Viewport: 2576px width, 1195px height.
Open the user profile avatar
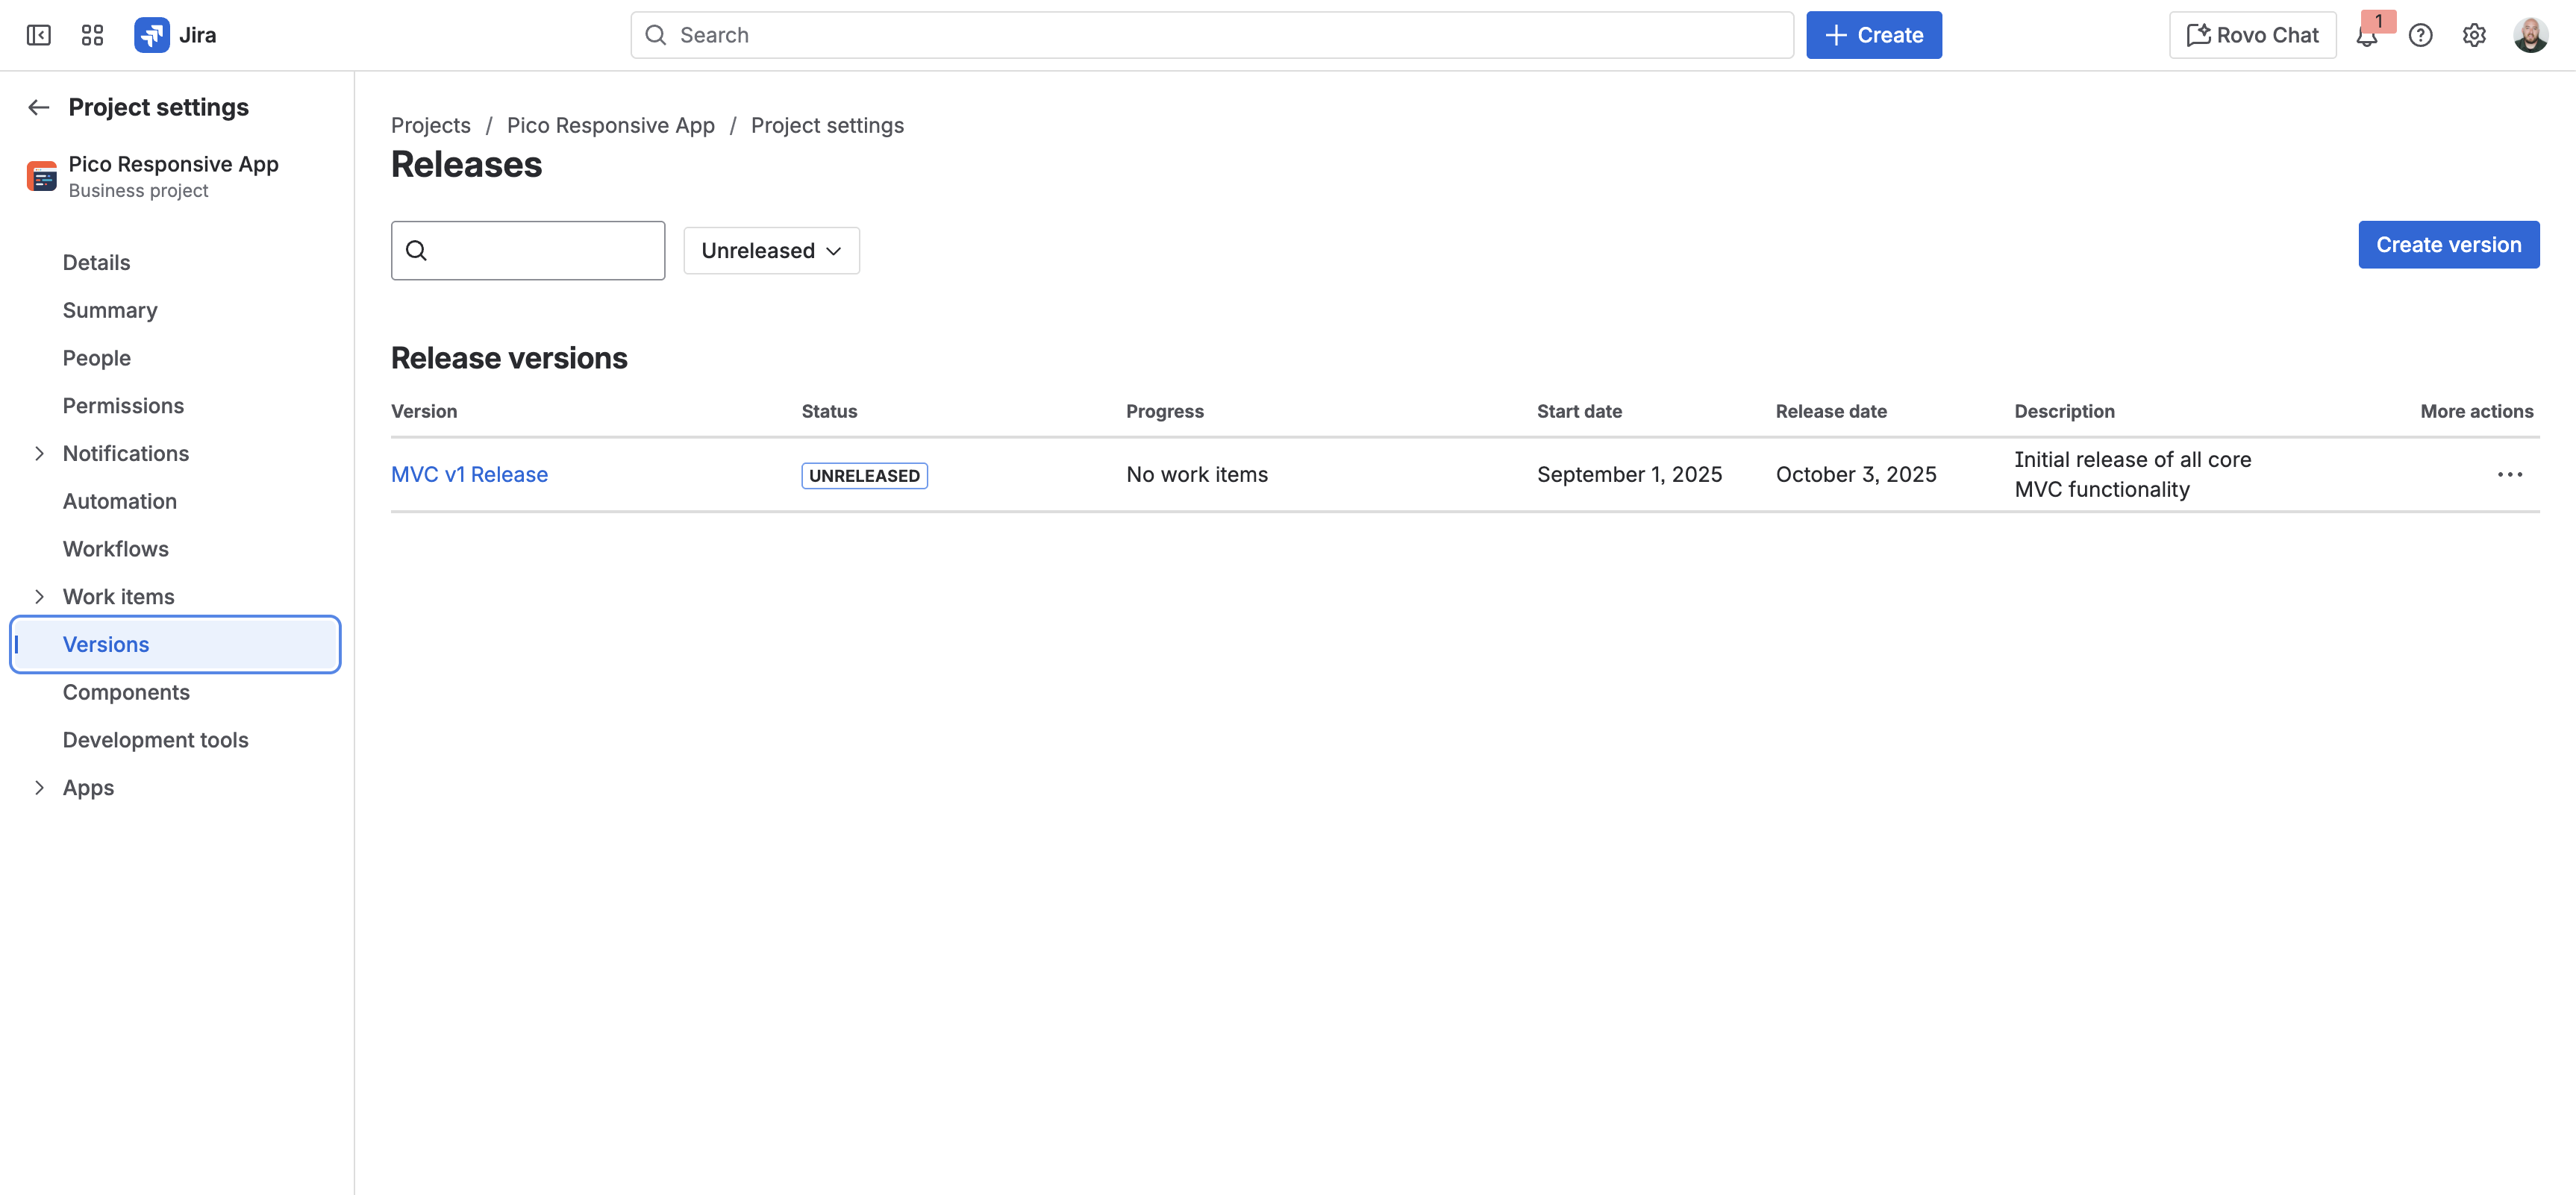[x=2530, y=35]
